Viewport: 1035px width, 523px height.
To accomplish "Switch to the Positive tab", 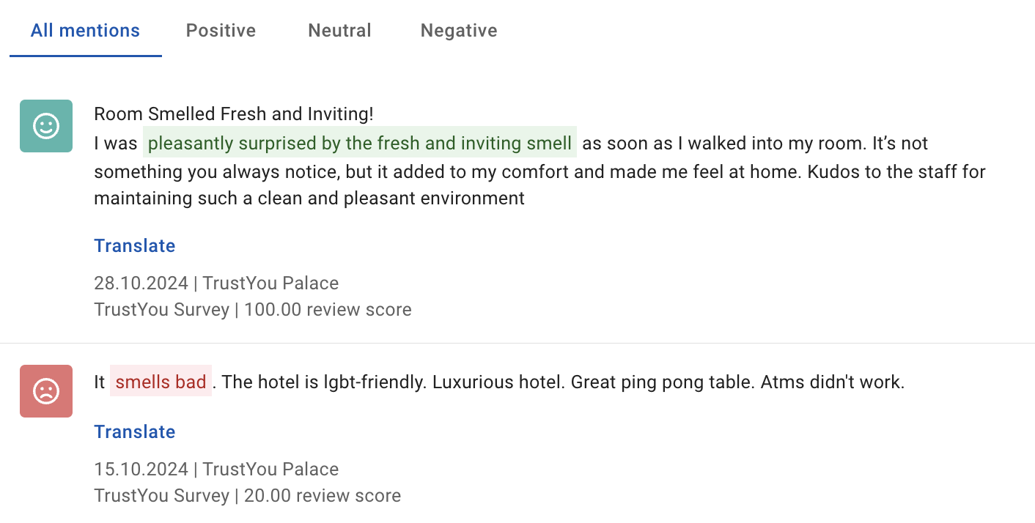I will tap(221, 30).
